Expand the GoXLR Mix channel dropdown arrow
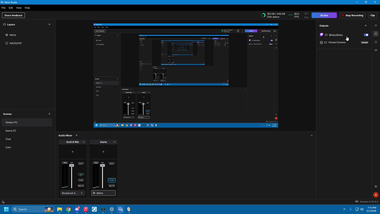This screenshot has height=214, width=380. click(84, 142)
